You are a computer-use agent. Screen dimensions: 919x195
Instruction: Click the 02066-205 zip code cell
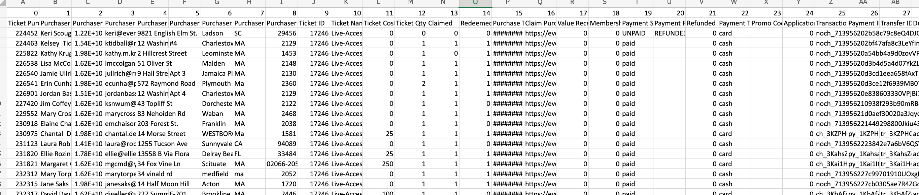pos(281,164)
